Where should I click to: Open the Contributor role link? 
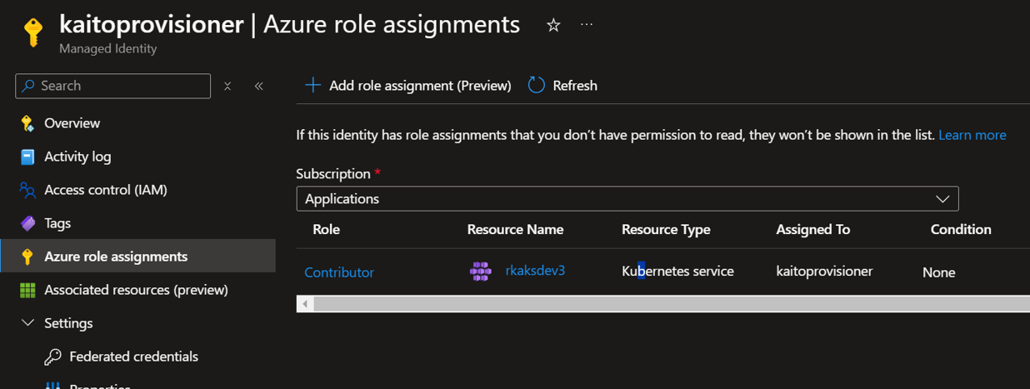(339, 272)
